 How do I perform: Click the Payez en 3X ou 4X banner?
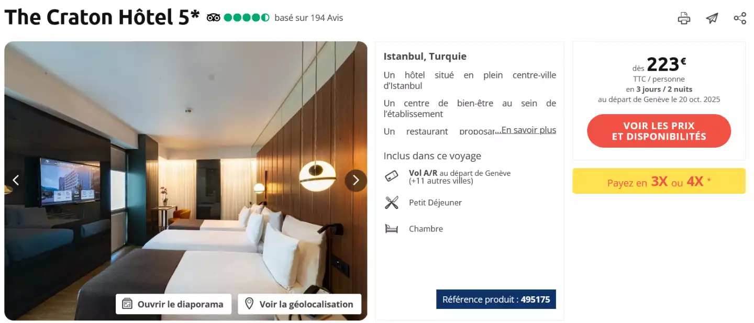[659, 181]
